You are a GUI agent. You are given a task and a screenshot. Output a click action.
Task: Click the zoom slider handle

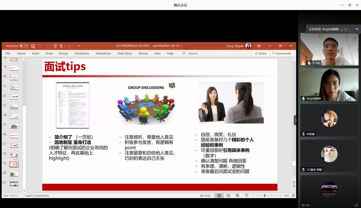[x=264, y=196]
